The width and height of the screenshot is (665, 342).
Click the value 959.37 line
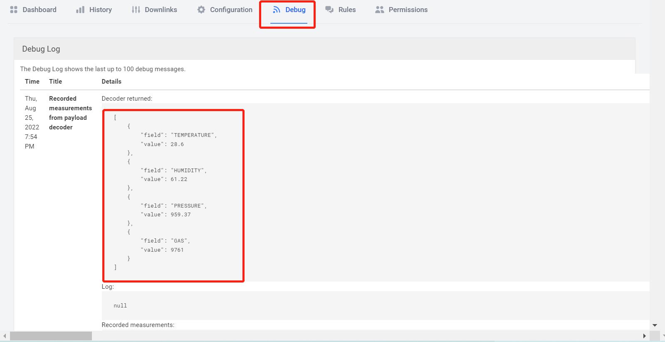[166, 215]
